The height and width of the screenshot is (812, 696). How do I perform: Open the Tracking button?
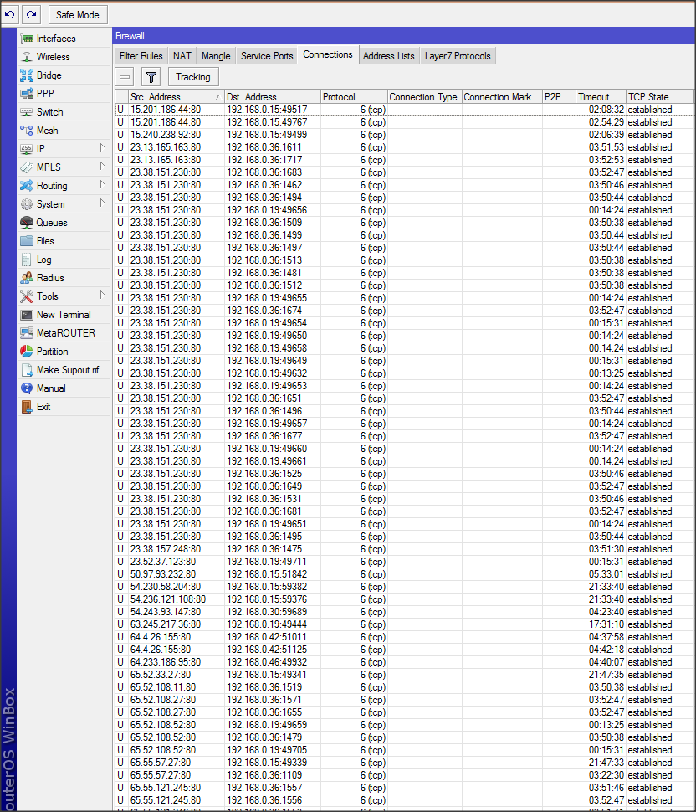click(x=193, y=77)
